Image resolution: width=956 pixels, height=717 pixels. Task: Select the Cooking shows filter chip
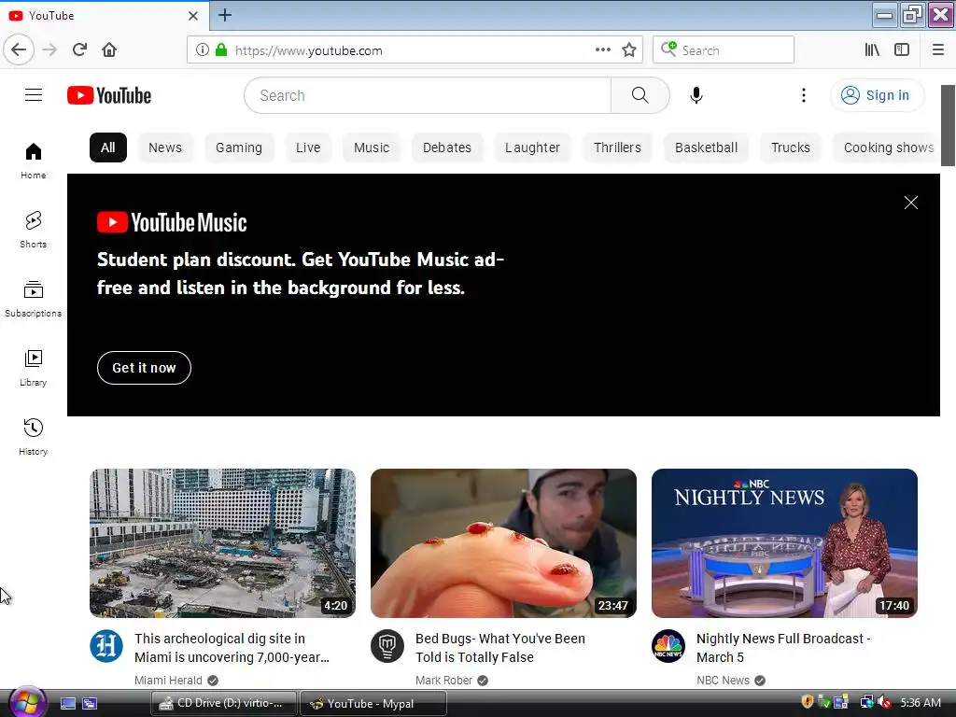point(887,148)
